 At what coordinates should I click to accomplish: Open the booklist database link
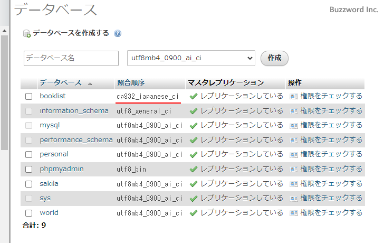[53, 96]
